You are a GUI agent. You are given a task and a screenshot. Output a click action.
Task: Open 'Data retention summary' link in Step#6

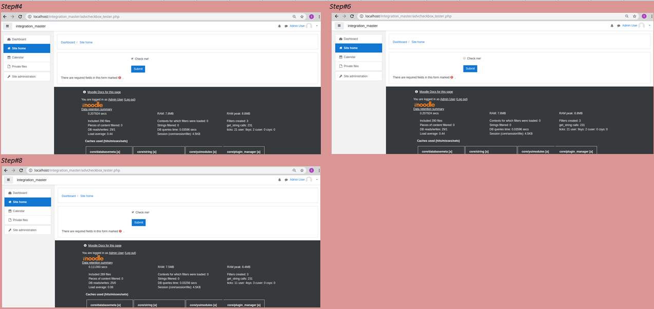[x=429, y=109]
